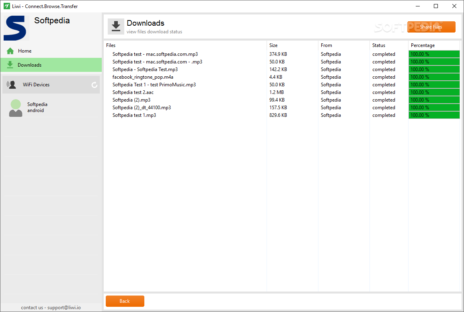Select Softpedia Test 1 - test PrimoMusic.mp3
Image resolution: width=464 pixels, height=312 pixels.
coord(154,85)
